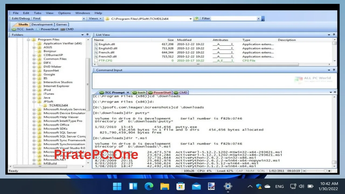Show hidden tray icons

(250, 186)
